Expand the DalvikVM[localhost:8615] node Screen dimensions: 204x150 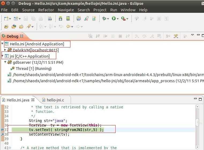(5, 50)
